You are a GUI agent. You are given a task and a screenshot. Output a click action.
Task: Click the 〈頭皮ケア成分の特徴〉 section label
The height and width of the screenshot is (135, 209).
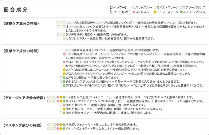tap(21, 24)
